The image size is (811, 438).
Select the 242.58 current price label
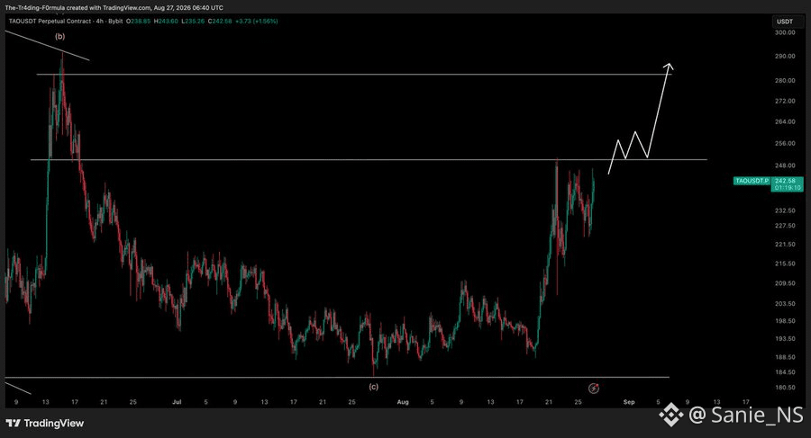click(785, 181)
